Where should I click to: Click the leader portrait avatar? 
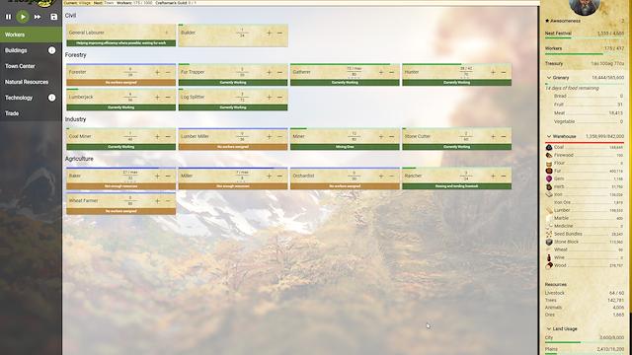click(584, 7)
